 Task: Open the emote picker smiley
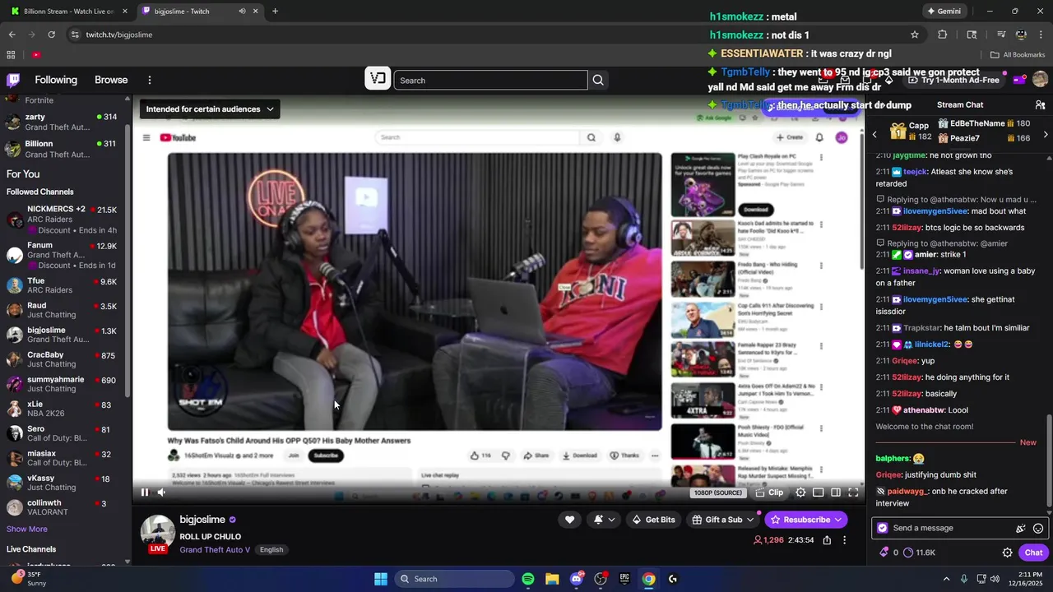(x=1038, y=529)
